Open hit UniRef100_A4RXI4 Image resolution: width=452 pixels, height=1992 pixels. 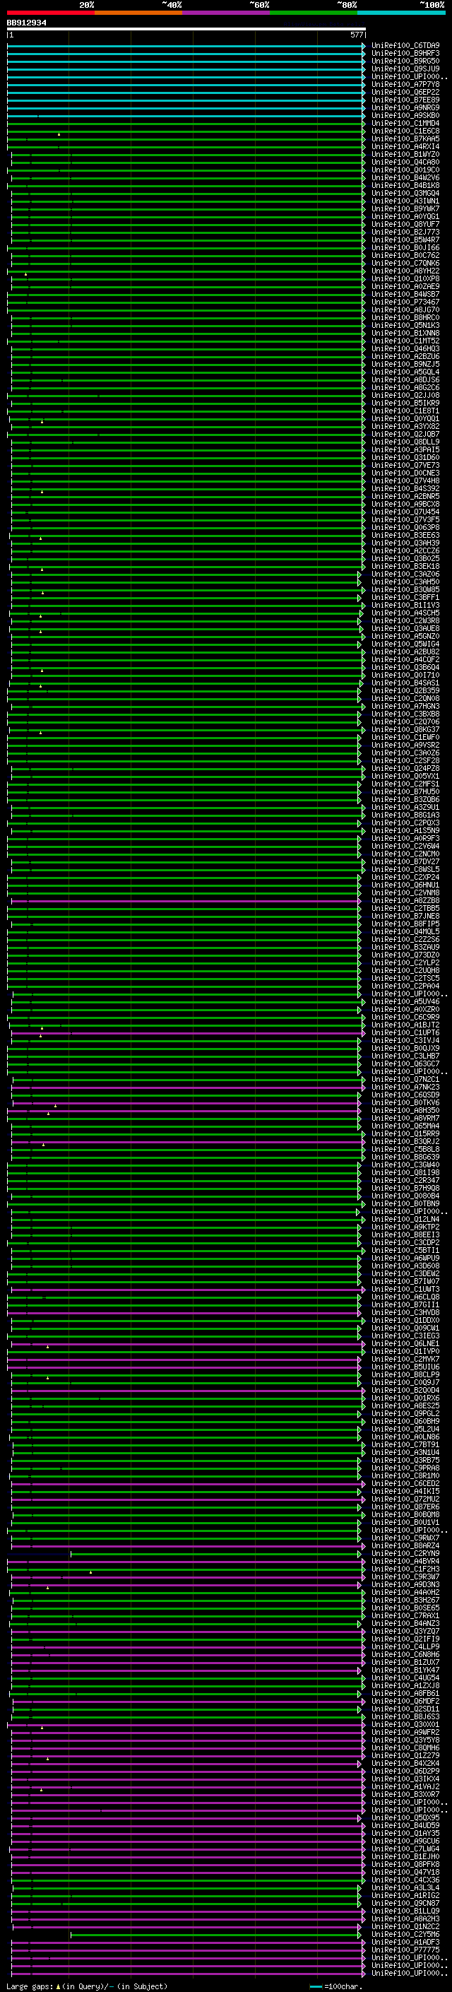click(405, 146)
